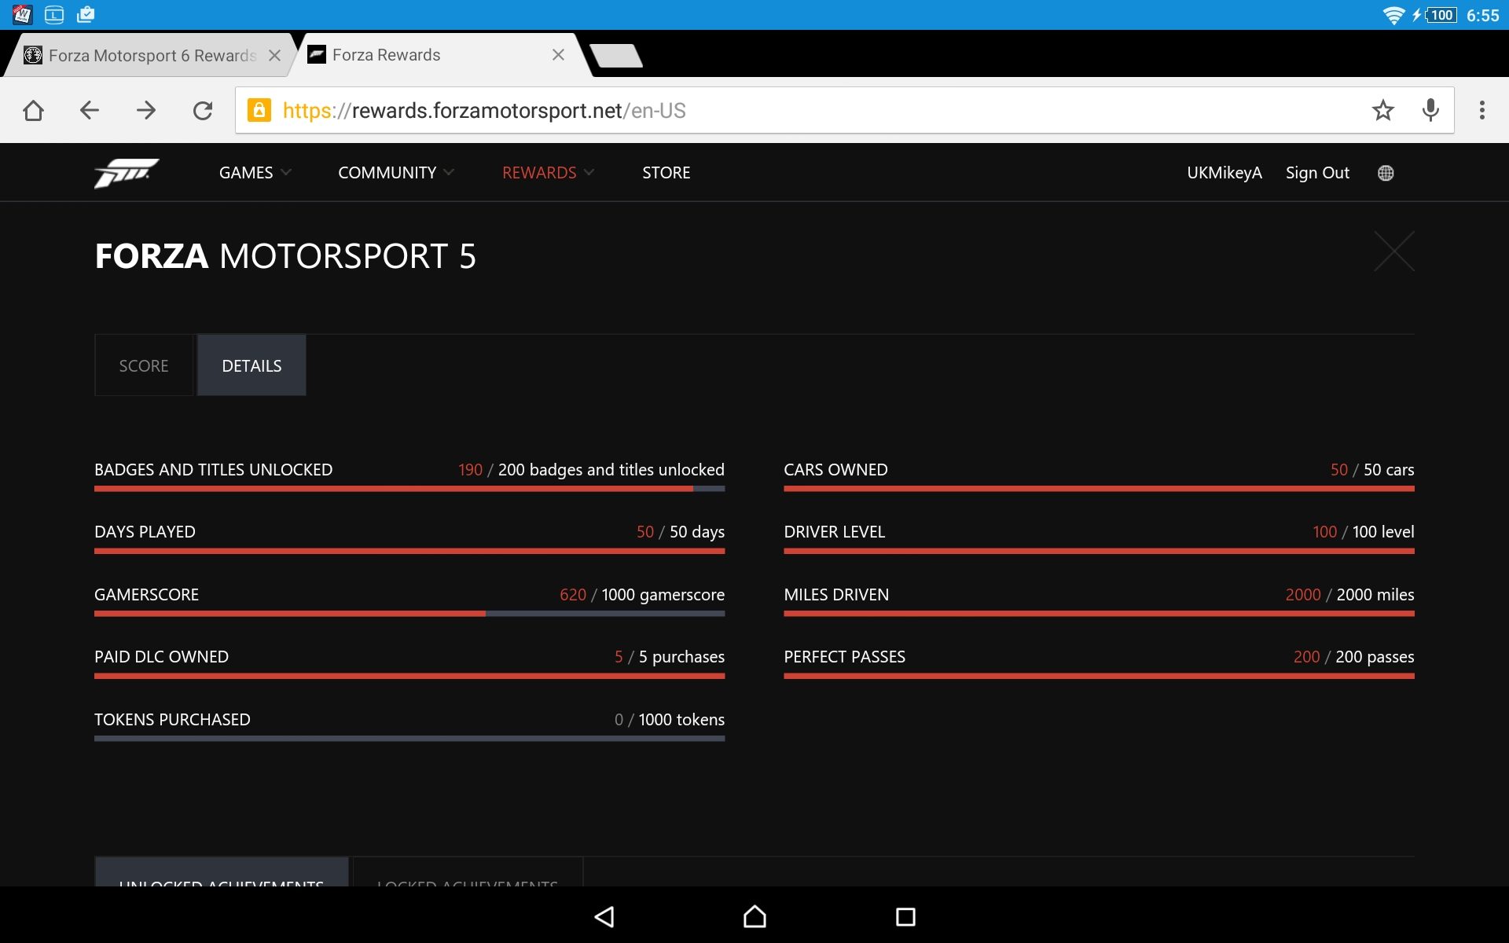This screenshot has width=1509, height=943.
Task: Click the CARS OWNED label
Action: [835, 470]
